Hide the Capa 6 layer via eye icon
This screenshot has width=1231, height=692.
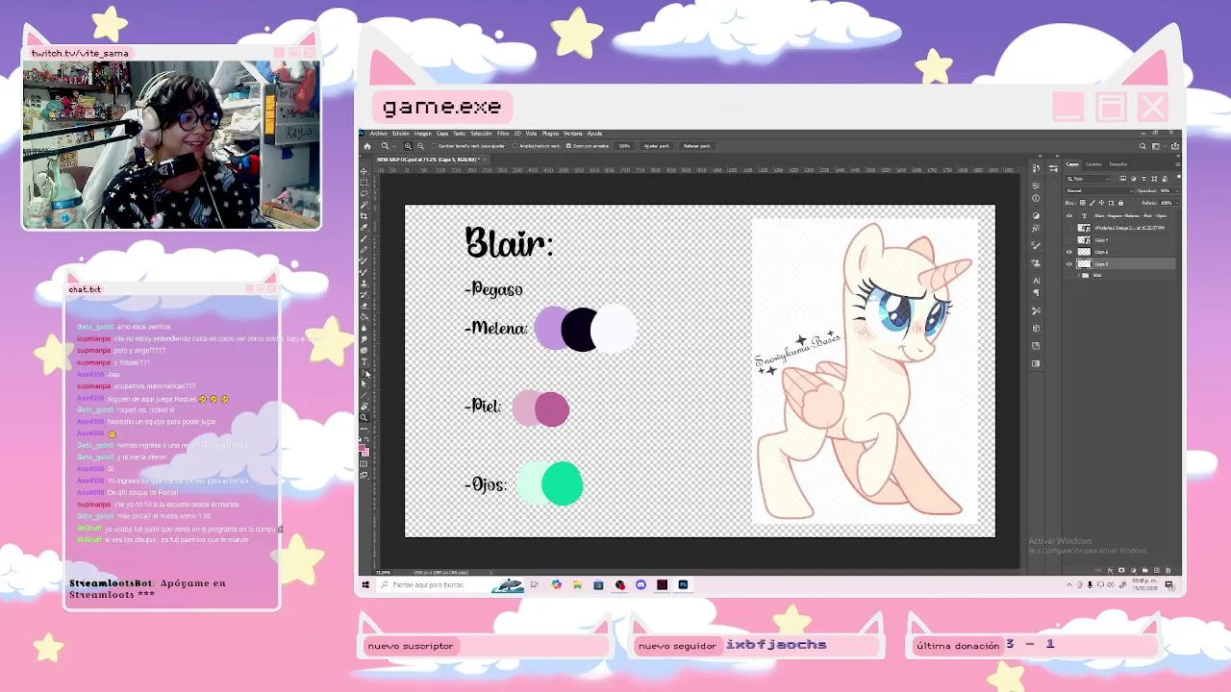pyautogui.click(x=1069, y=252)
